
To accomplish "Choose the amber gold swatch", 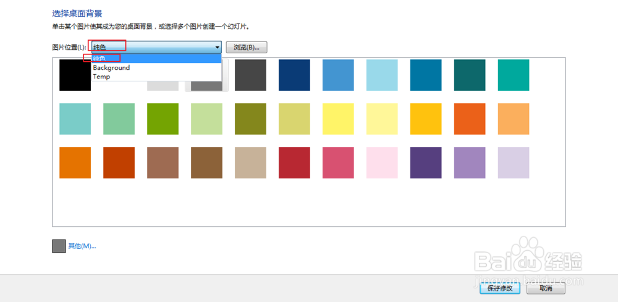I will (426, 119).
